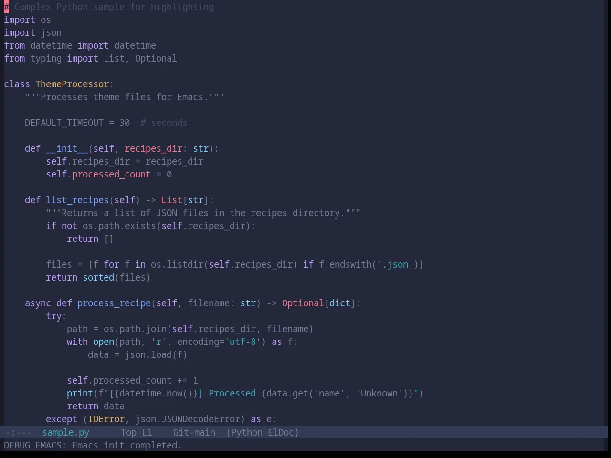The width and height of the screenshot is (611, 458).
Task: Click 'from datetime import datetime' line
Action: point(80,45)
